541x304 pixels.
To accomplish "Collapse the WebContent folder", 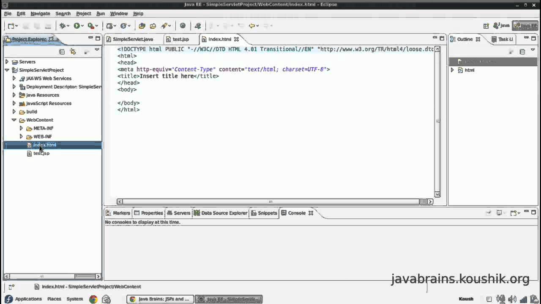I will (x=14, y=120).
